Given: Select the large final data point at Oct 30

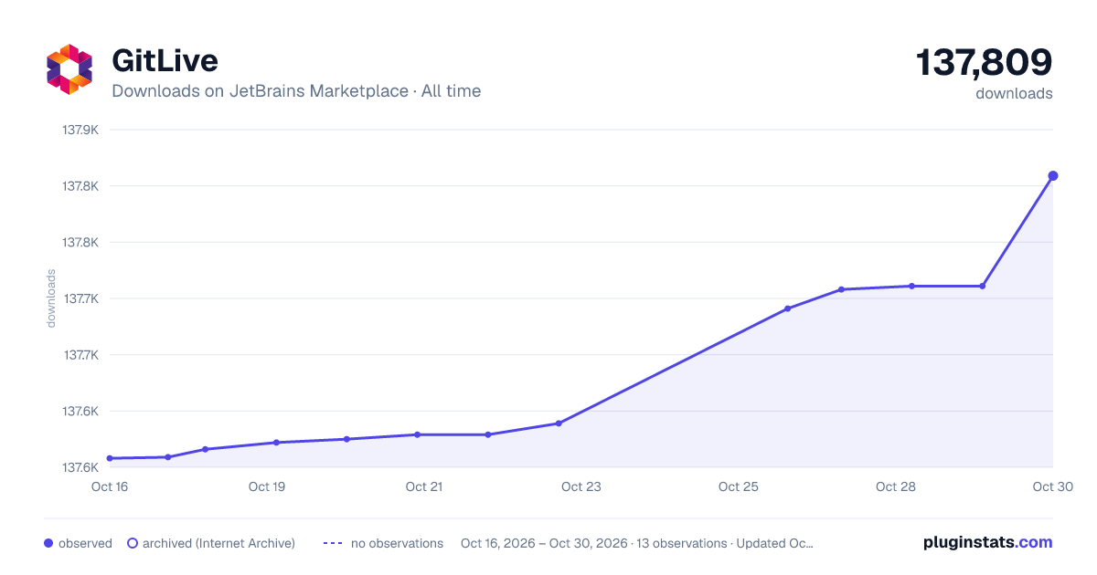Looking at the screenshot, I should click(1053, 175).
